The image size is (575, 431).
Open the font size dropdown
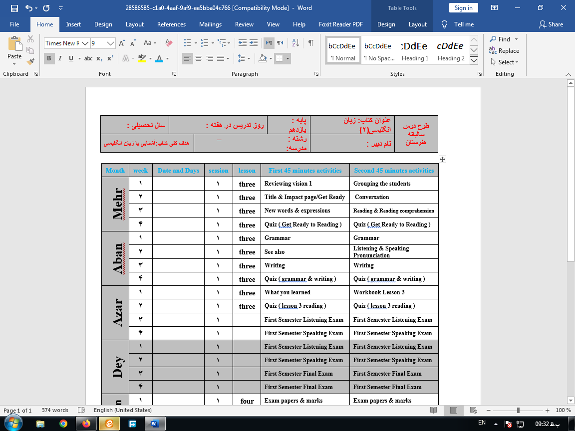pyautogui.click(x=110, y=43)
